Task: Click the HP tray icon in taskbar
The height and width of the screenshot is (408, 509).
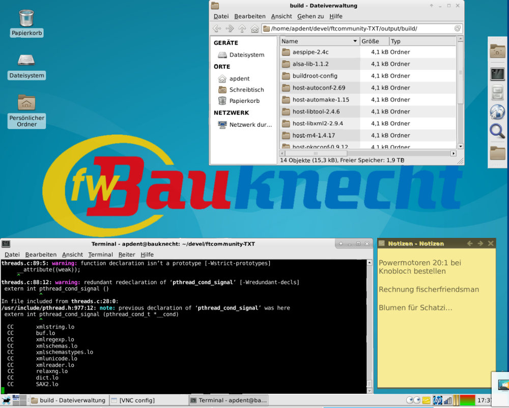Action: point(437,400)
